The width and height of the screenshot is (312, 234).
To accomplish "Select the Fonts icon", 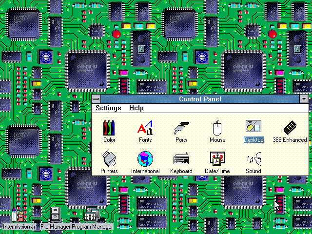I will click(145, 128).
